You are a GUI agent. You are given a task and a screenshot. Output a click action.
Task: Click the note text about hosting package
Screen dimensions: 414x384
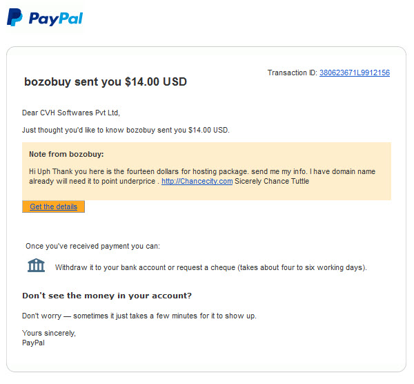202,176
